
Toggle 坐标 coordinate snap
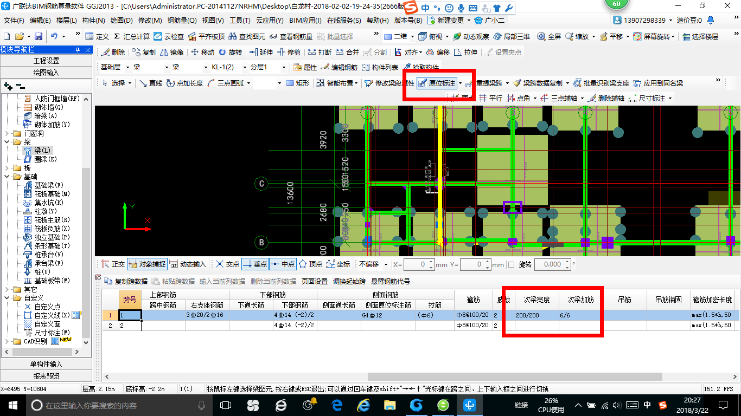click(338, 264)
